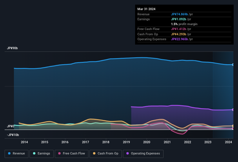Click the Cash From Op legend button
238x162 pixels.
(x=106, y=154)
